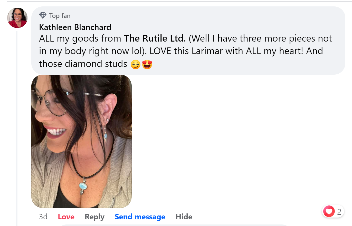Open the attached selfie photo
This screenshot has height=226, width=352.
(81, 141)
